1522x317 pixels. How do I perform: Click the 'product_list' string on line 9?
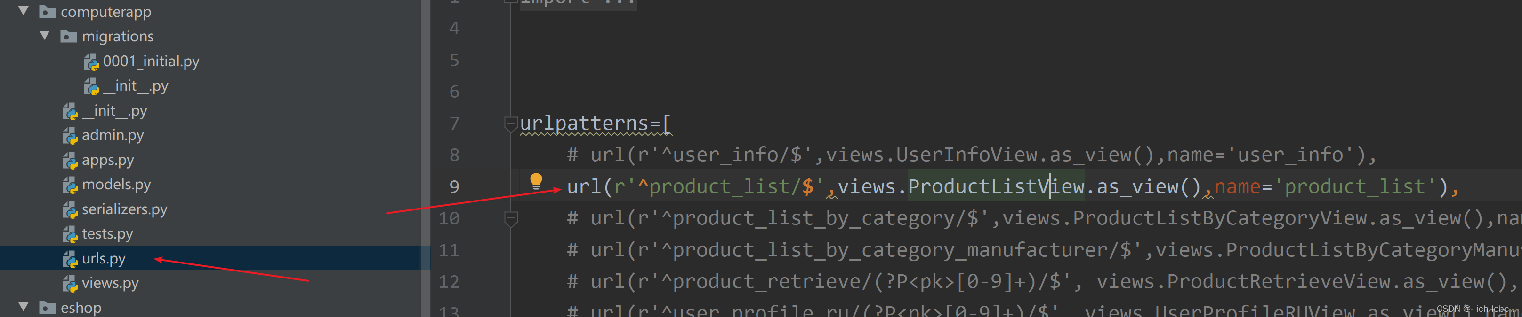[x=1355, y=186]
